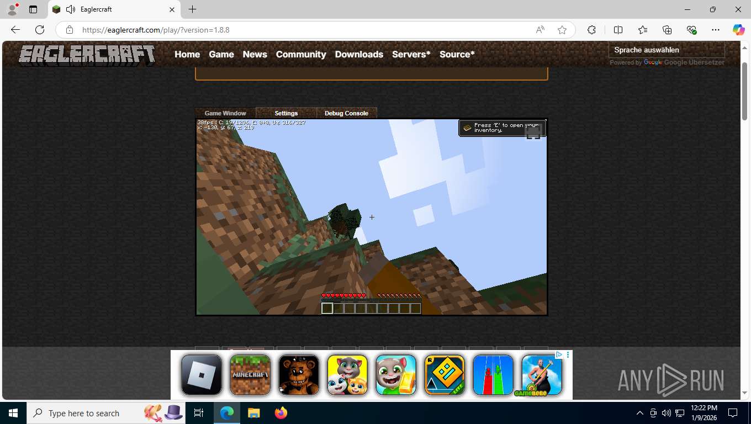
Task: Open the Collections icon
Action: [x=667, y=30]
